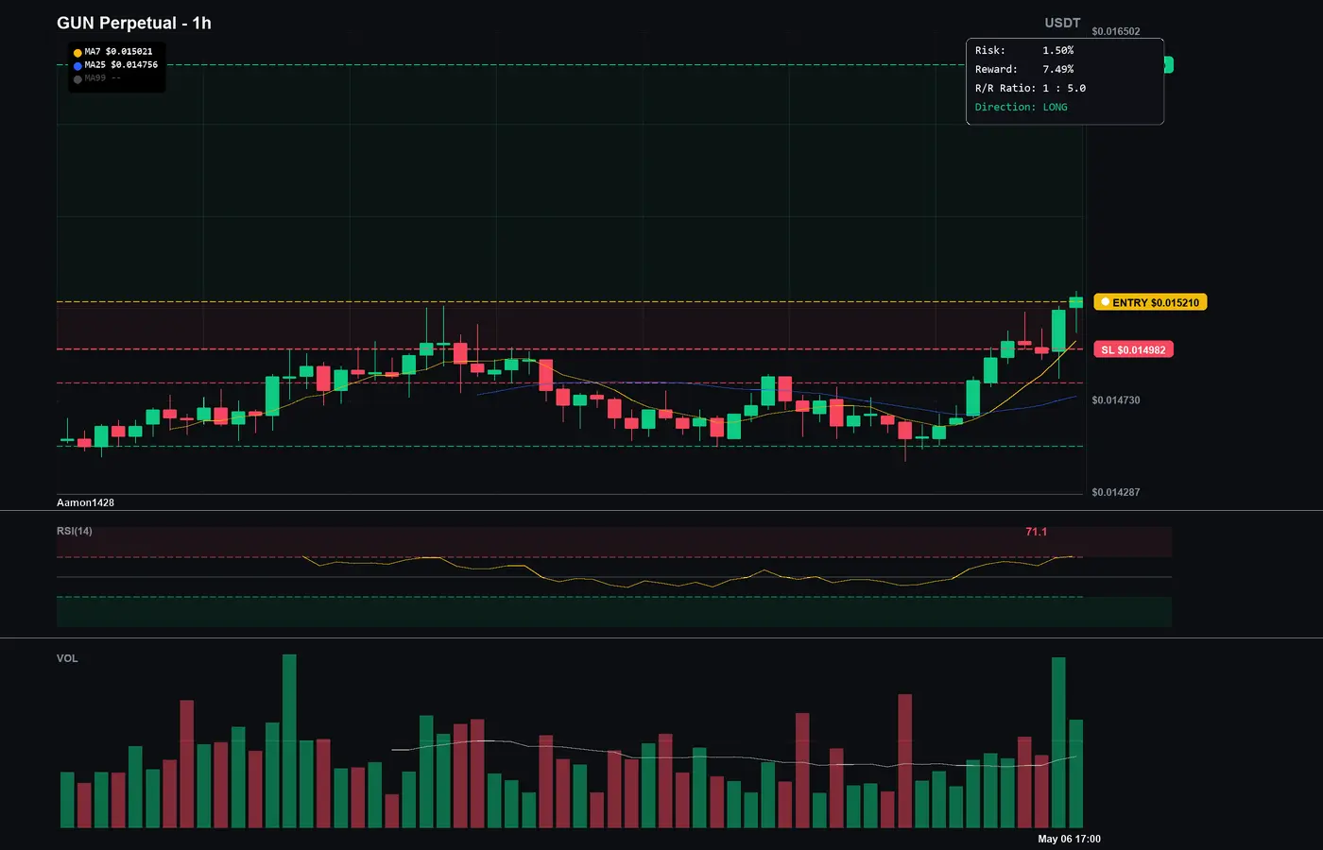The image size is (1323, 850).
Task: Select the dimmed "MA99 --" legend entry
Action: pyautogui.click(x=102, y=78)
